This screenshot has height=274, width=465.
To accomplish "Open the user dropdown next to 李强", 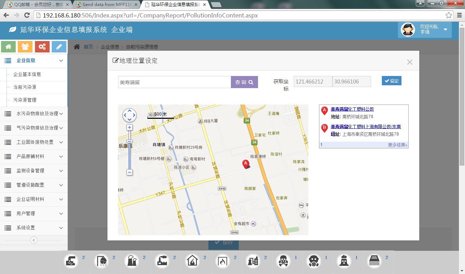I will click(445, 30).
